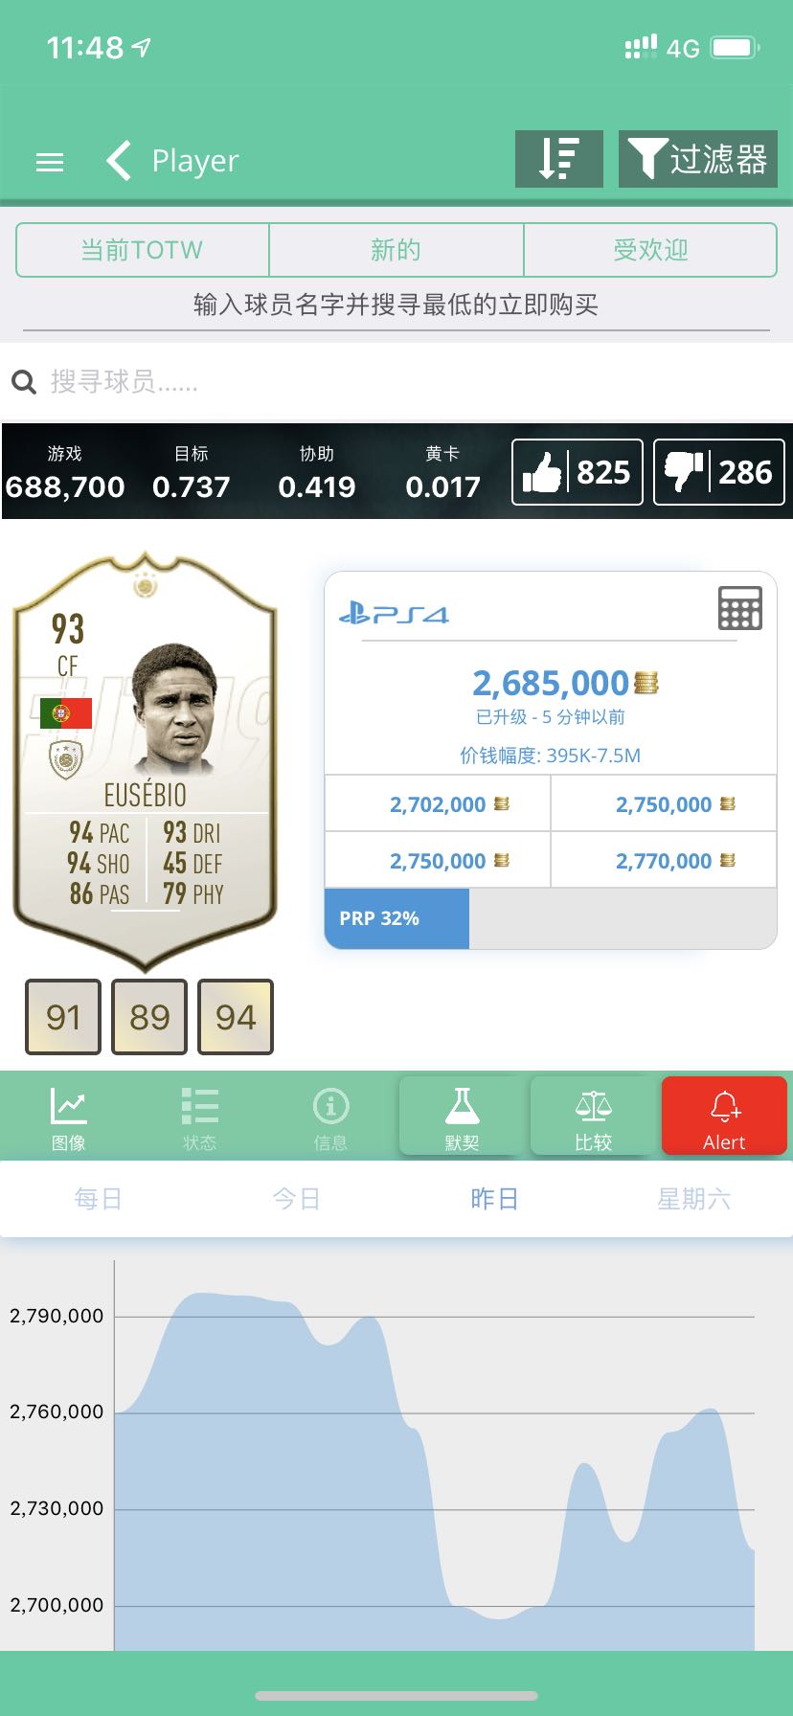The image size is (793, 1716).
Task: Tap the Eusébio player card
Action: [x=145, y=760]
